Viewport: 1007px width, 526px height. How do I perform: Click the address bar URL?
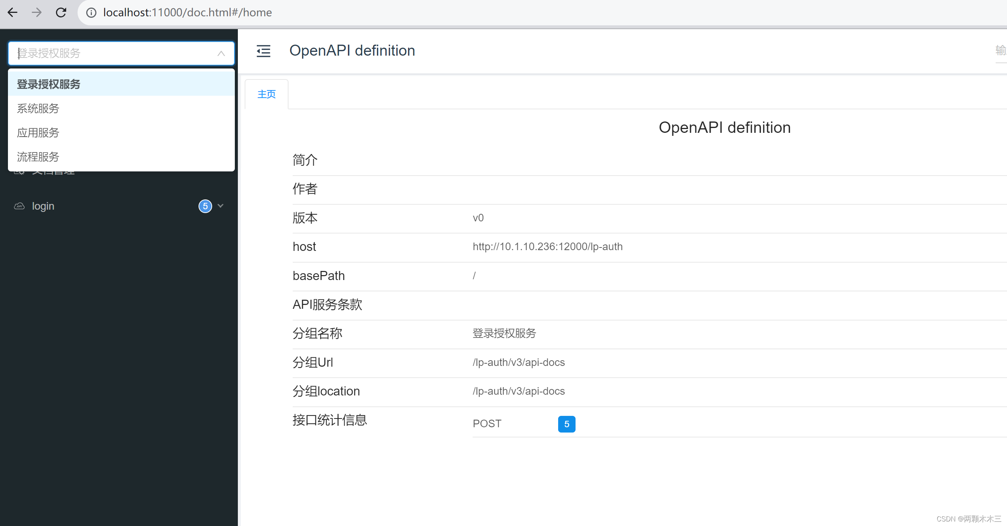tap(187, 12)
